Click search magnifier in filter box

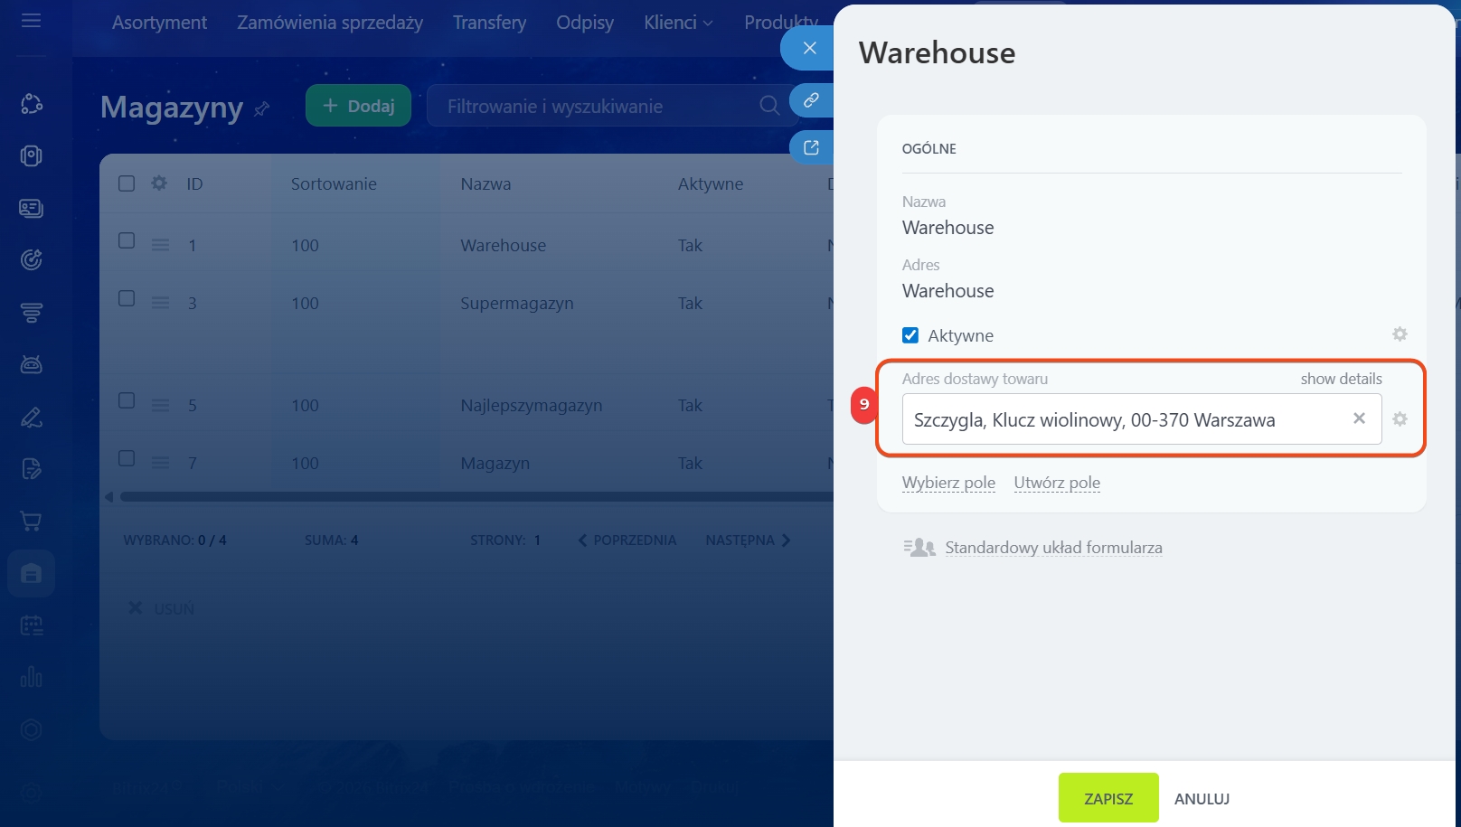(768, 106)
